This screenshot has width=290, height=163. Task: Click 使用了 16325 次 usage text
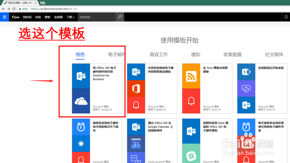pyautogui.click(x=212, y=110)
